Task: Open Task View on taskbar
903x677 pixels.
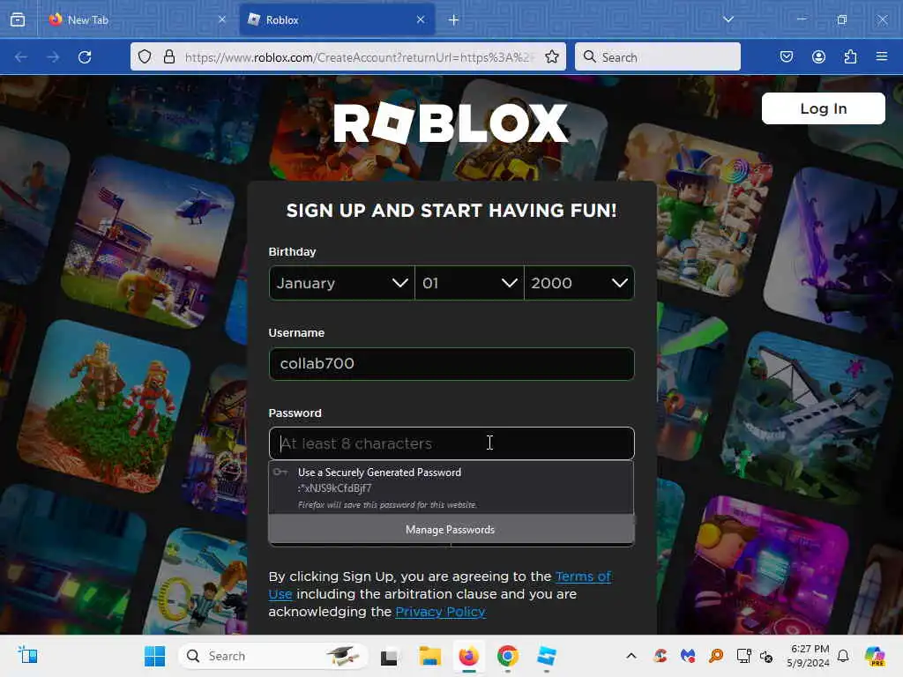Action: (x=389, y=656)
